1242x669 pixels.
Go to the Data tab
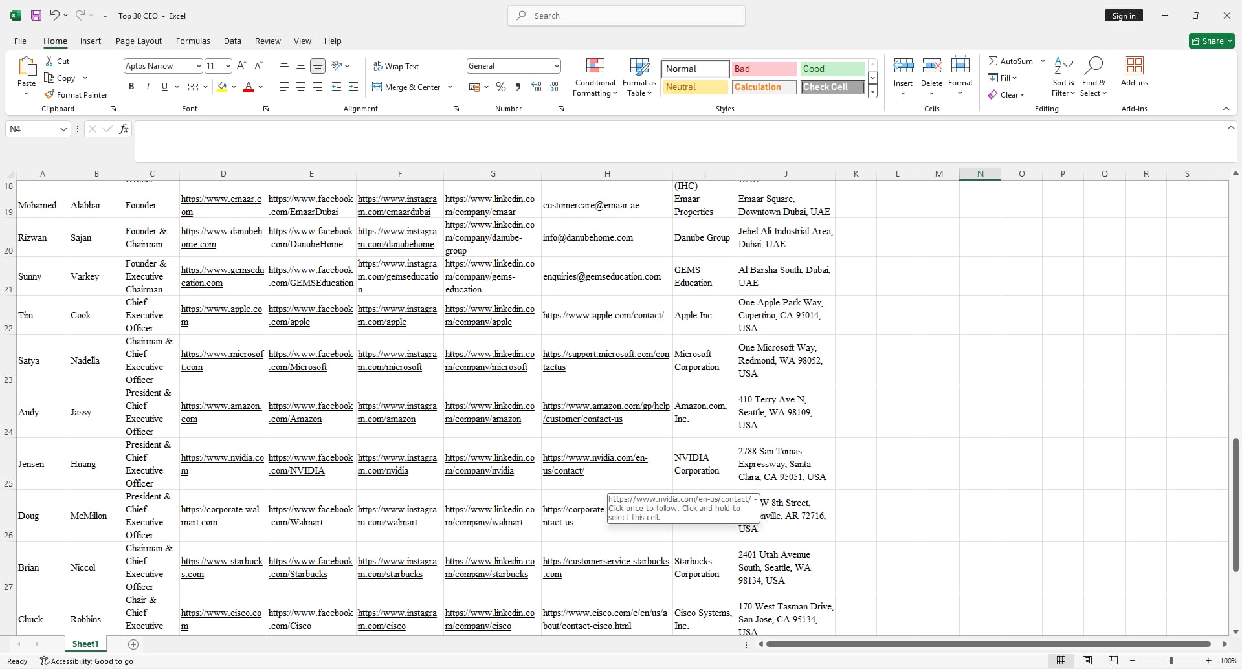pos(232,41)
